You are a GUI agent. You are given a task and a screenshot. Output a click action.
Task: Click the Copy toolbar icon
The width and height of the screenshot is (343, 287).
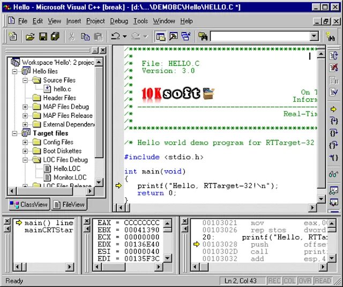[x=85, y=36]
